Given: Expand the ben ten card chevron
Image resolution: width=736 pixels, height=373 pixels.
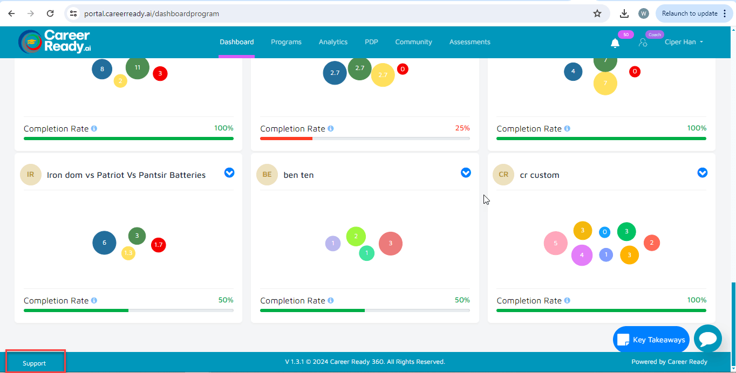Looking at the screenshot, I should coord(466,173).
